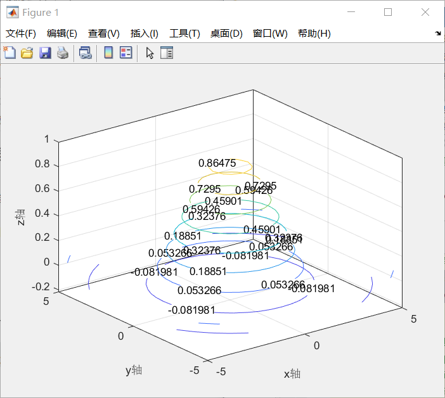
Task: Click the z-axis tick label 0.6
Action: tap(42, 189)
